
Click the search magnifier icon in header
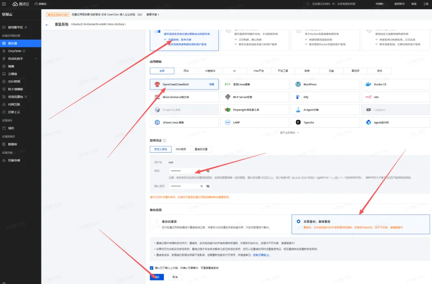click(308, 4)
